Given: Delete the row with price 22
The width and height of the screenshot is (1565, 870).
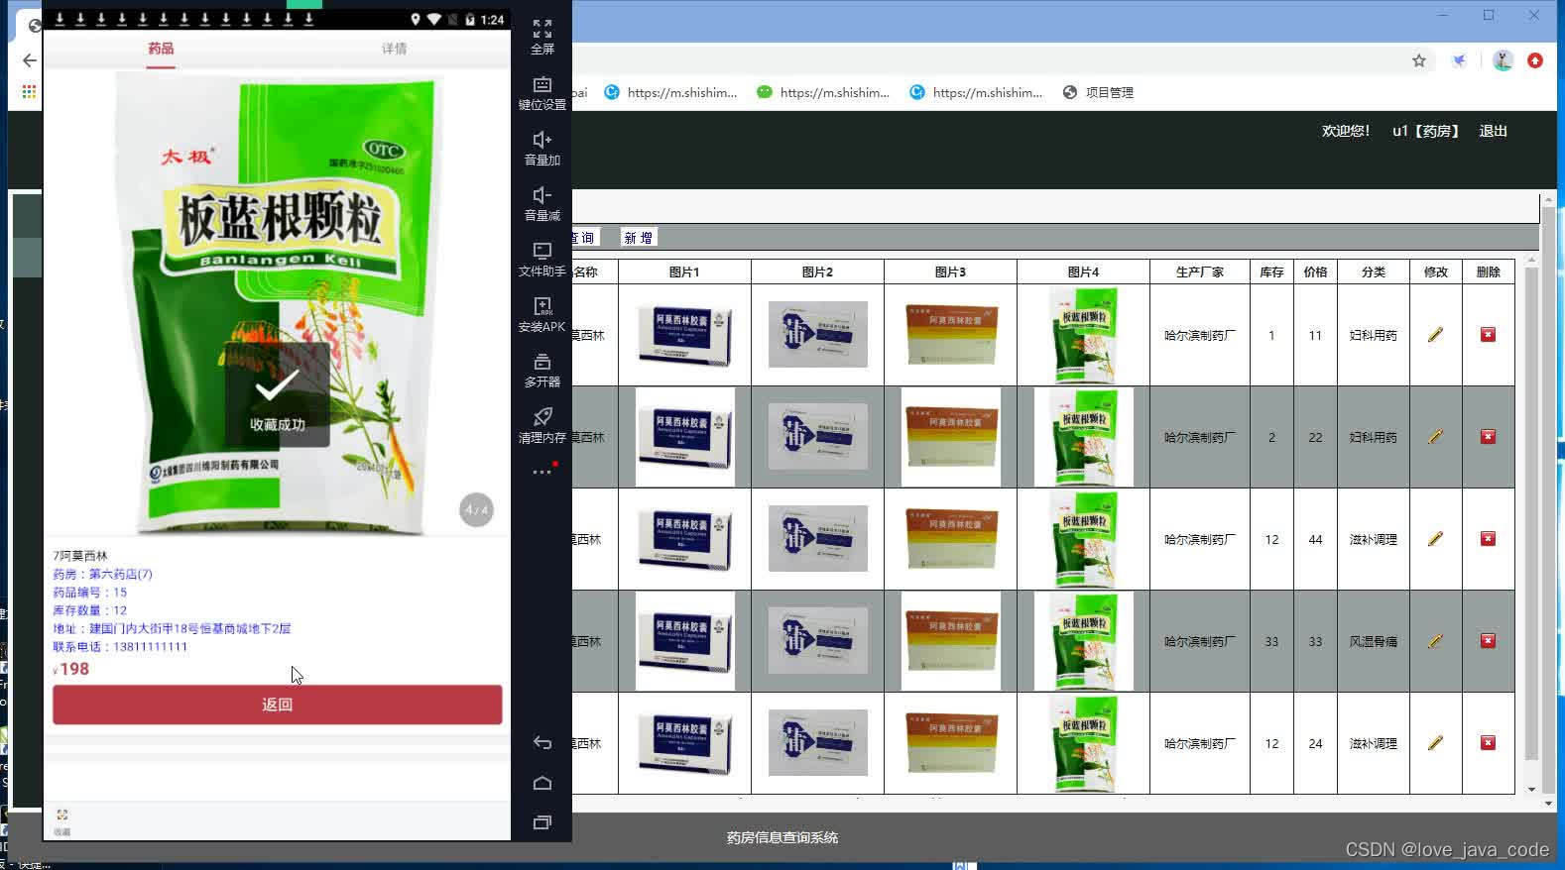Looking at the screenshot, I should click(1488, 437).
